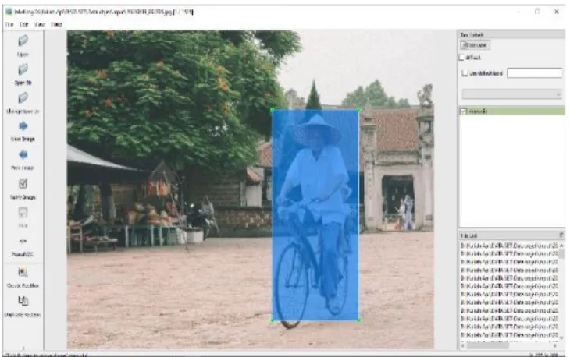Select the Open Dir toolbar icon
Image resolution: width=570 pixels, height=357 pixels.
point(23,69)
